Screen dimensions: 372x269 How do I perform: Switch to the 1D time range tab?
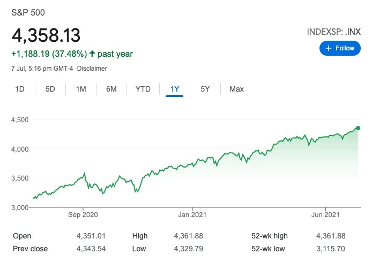pos(20,89)
